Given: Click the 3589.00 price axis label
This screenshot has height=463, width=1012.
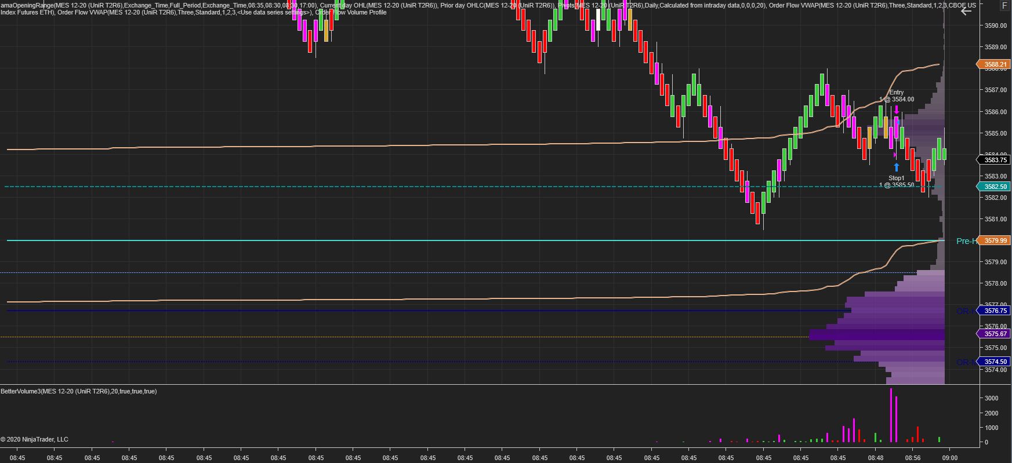Looking at the screenshot, I should [x=995, y=47].
